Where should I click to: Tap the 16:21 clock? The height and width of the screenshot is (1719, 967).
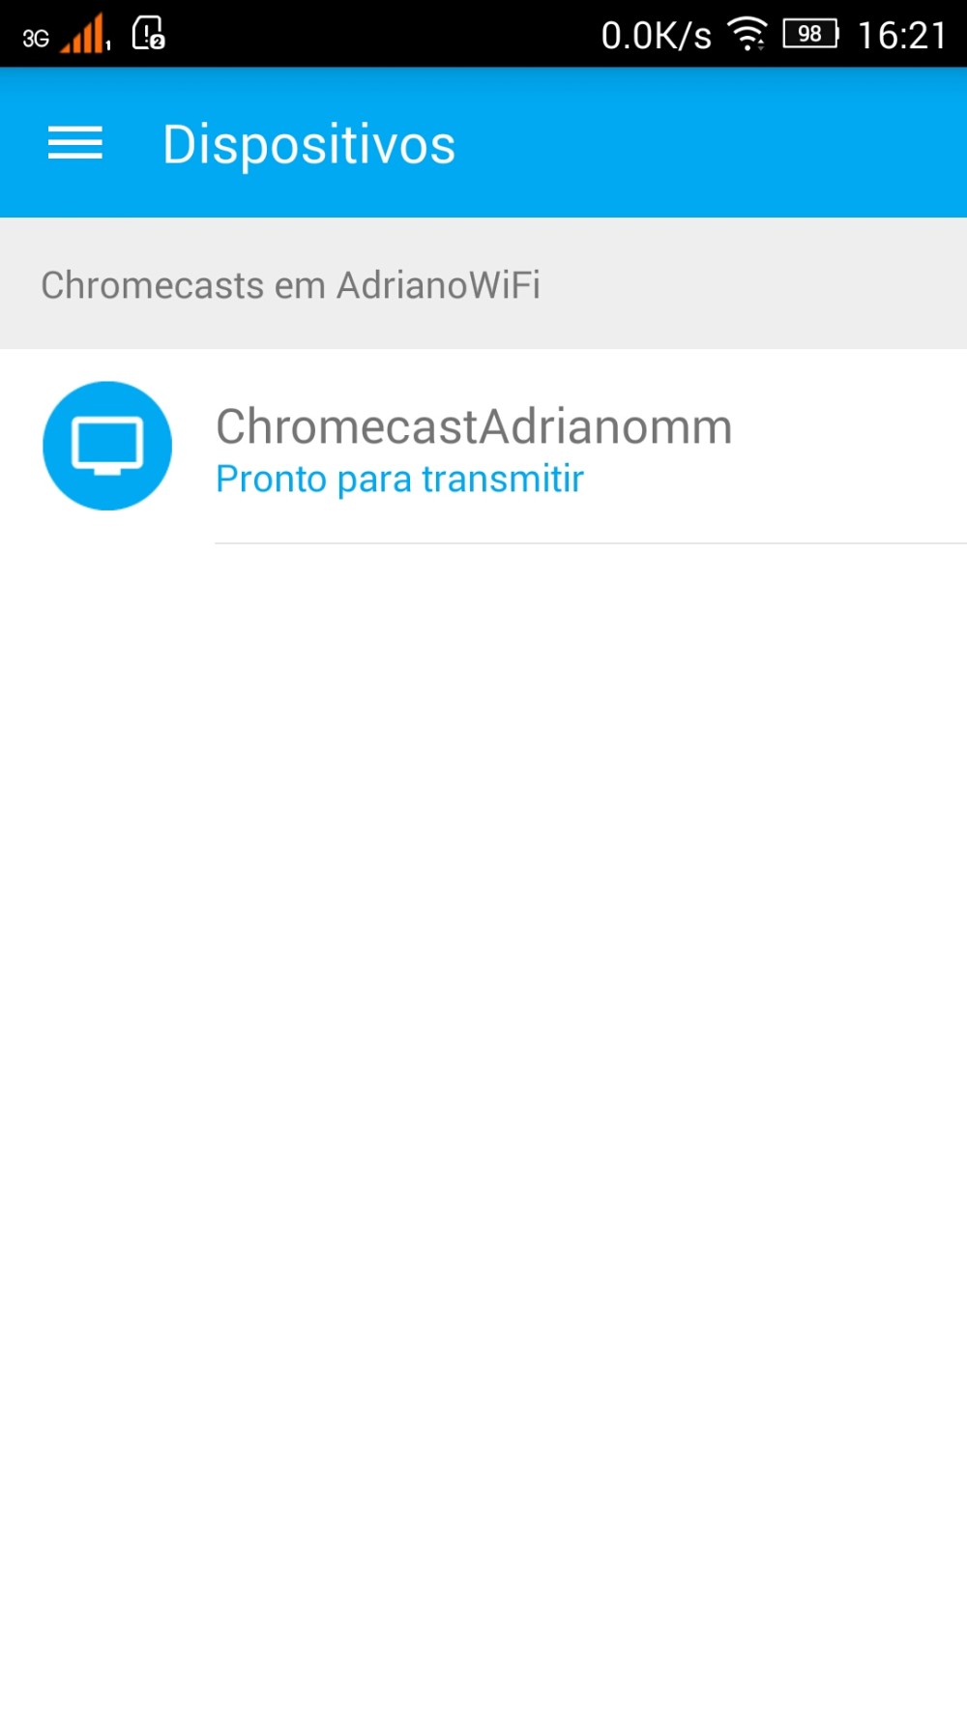click(902, 36)
